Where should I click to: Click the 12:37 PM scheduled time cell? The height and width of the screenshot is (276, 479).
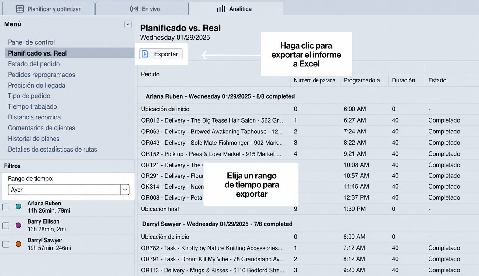[356, 197]
